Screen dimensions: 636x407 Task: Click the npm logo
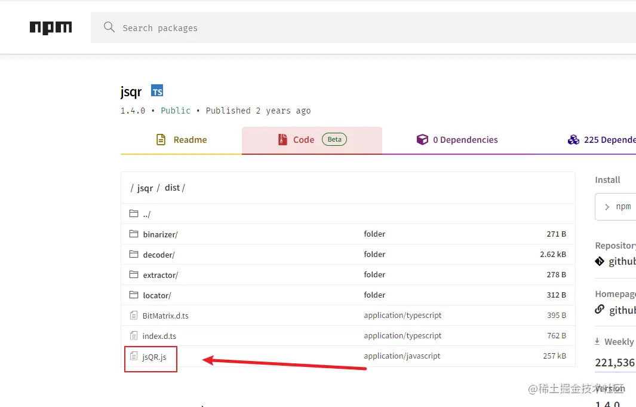coord(51,27)
